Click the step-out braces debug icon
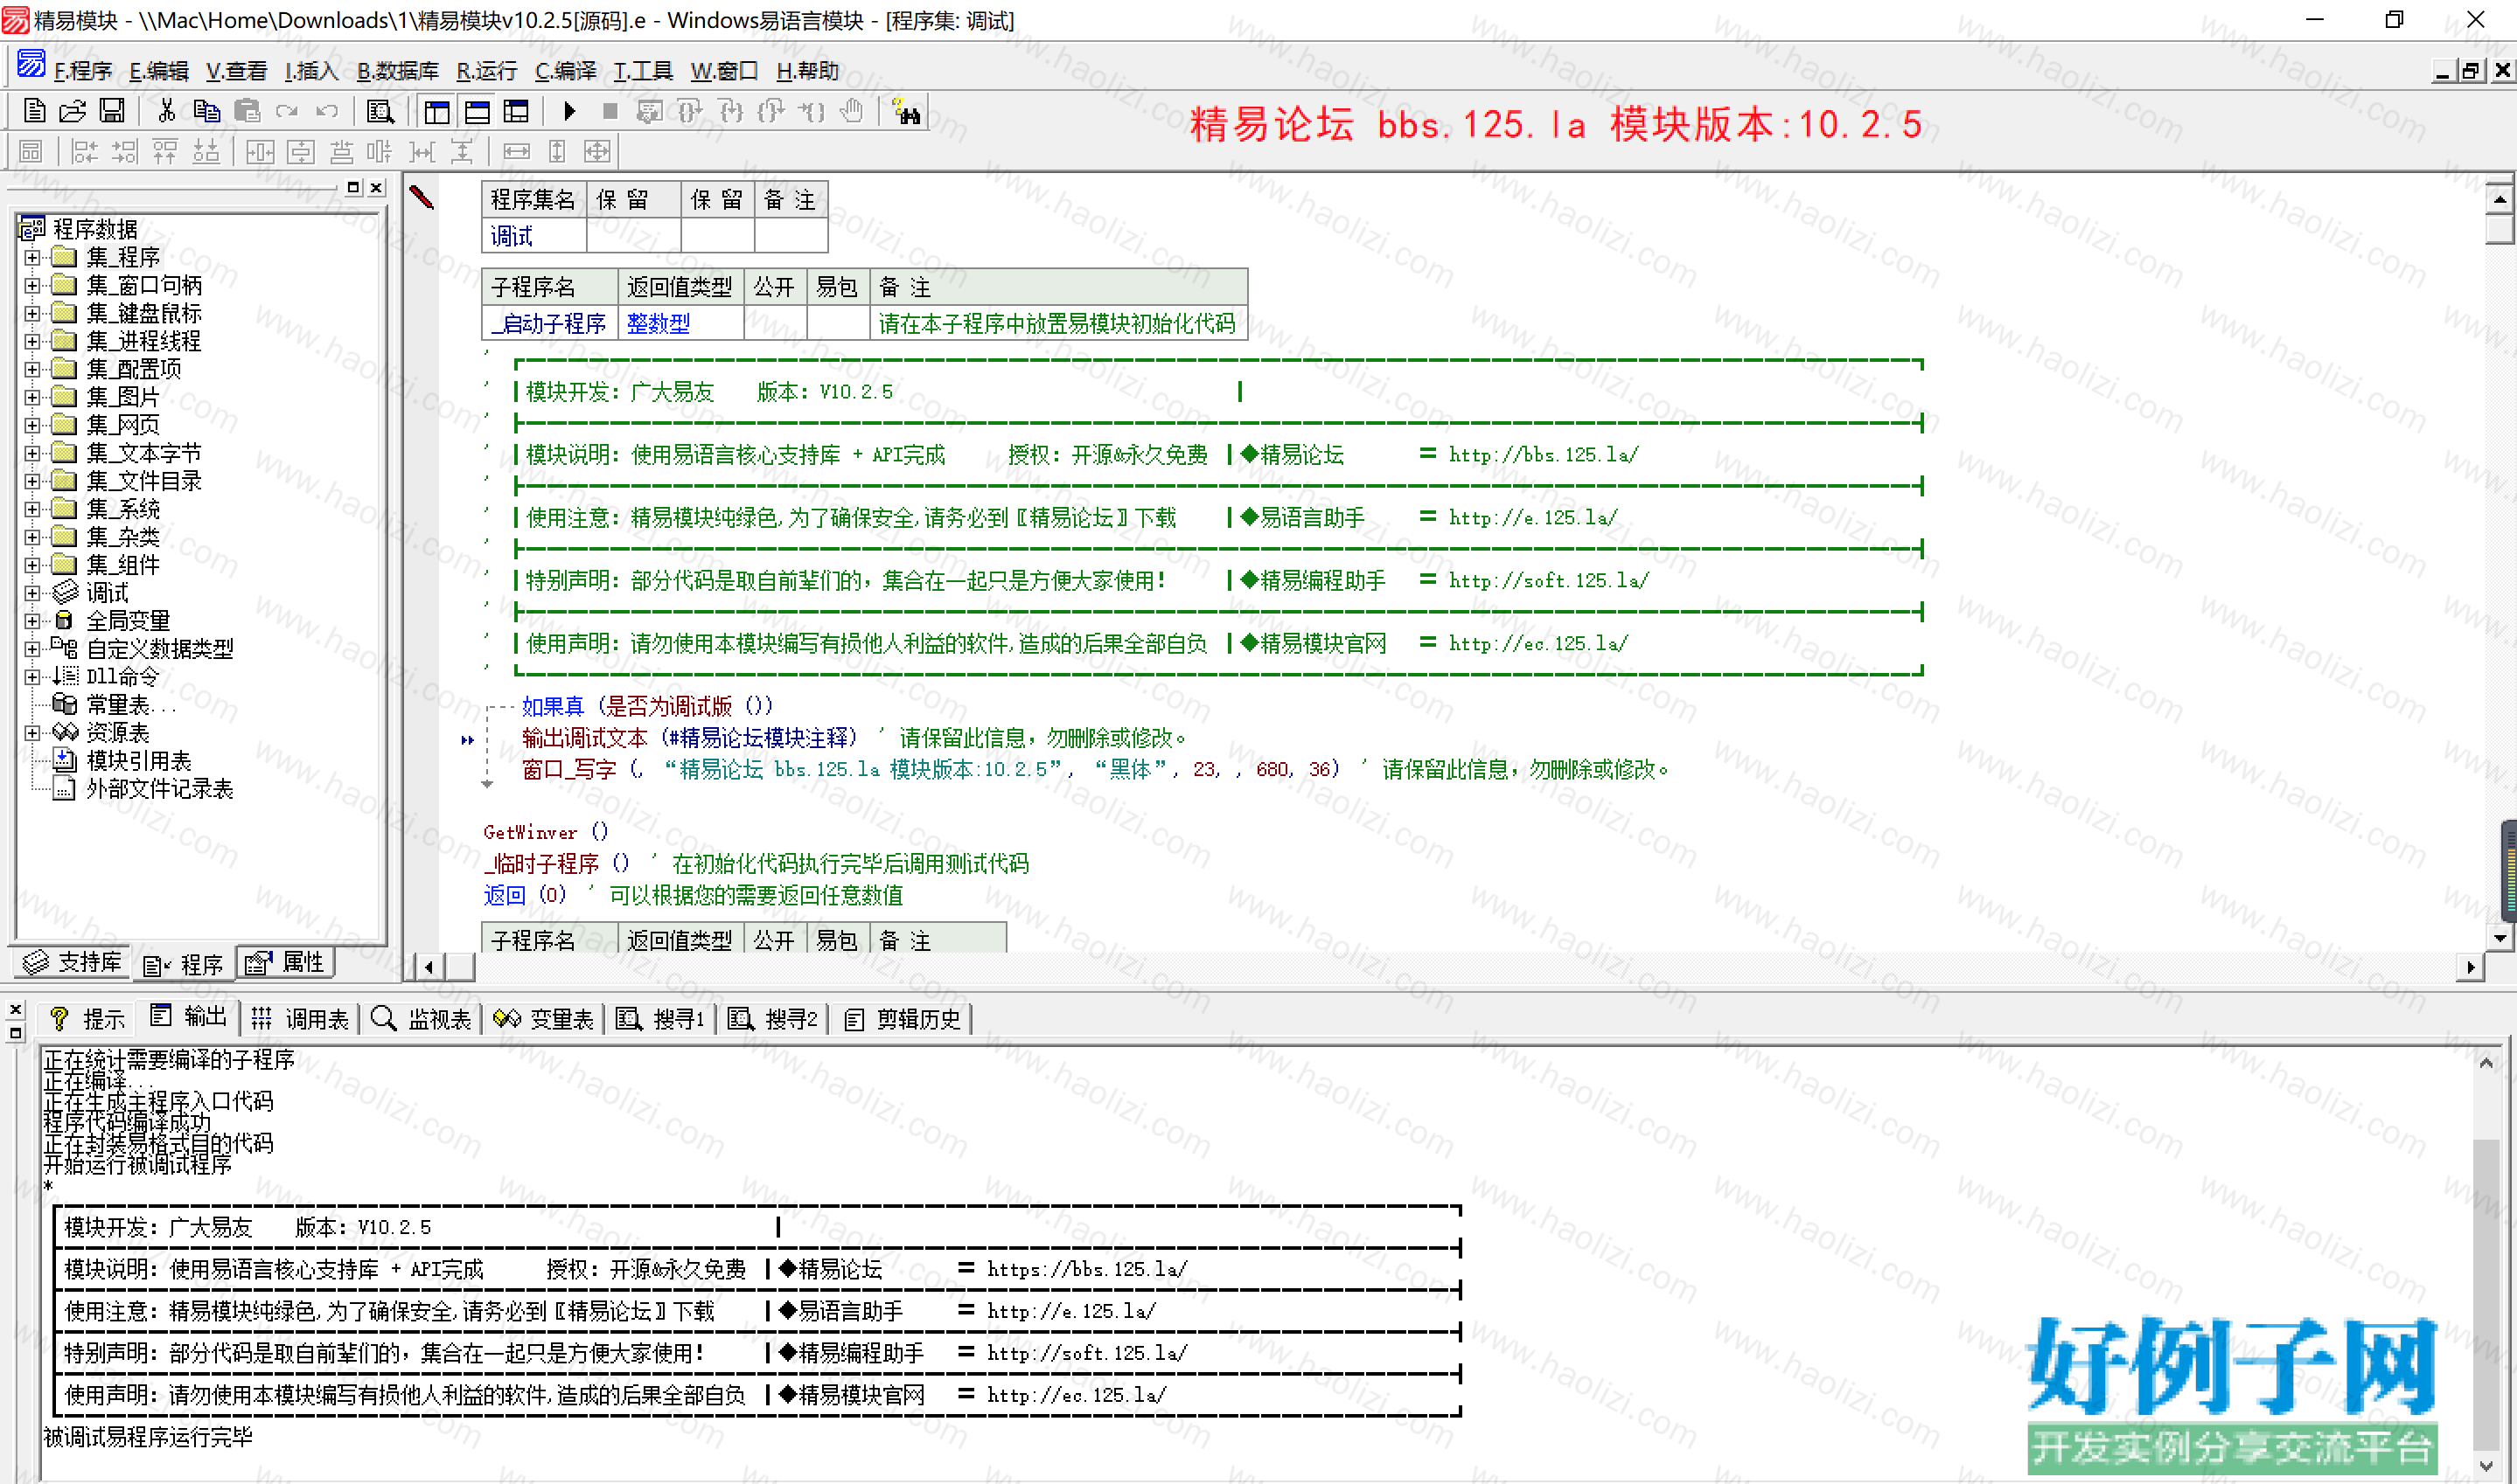The height and width of the screenshot is (1484, 2517). 771,111
